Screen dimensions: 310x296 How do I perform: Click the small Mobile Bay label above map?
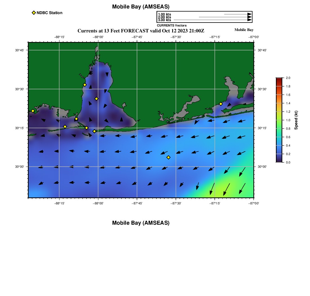(x=244, y=30)
